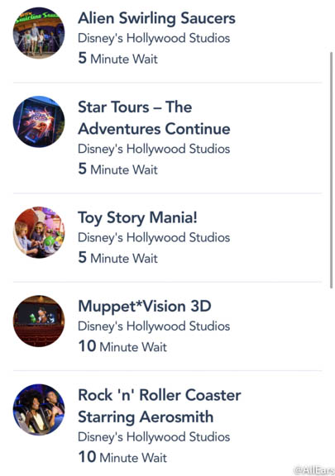
Task: Tap the 5 Minute Wait under Star Tours
Action: click(x=118, y=169)
